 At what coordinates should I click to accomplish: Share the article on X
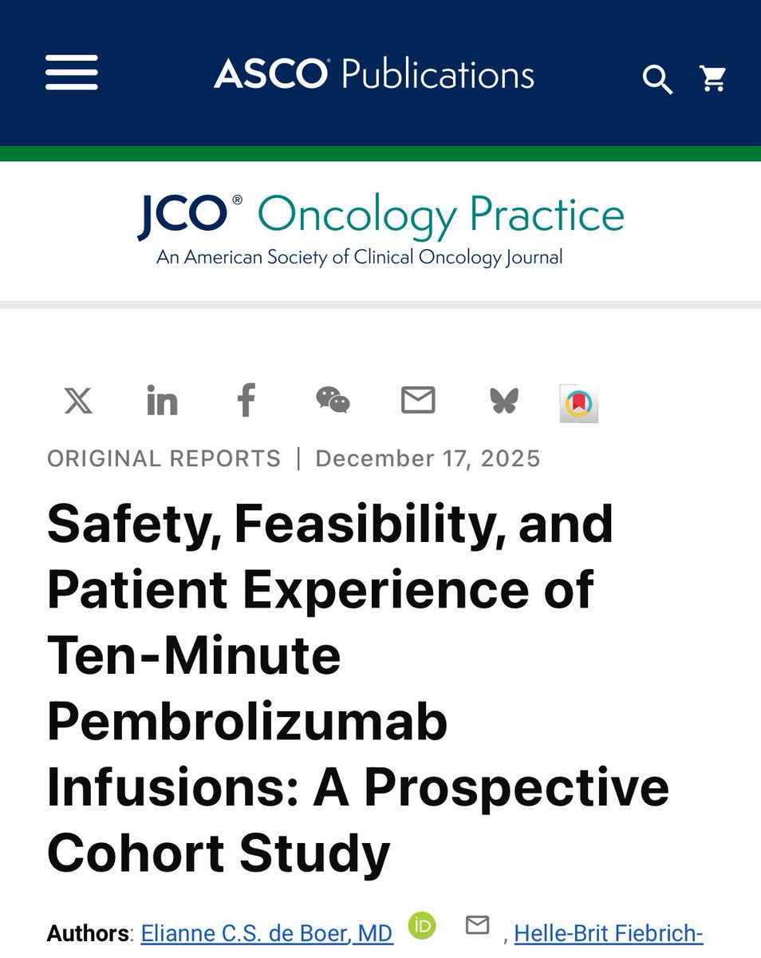coord(78,400)
